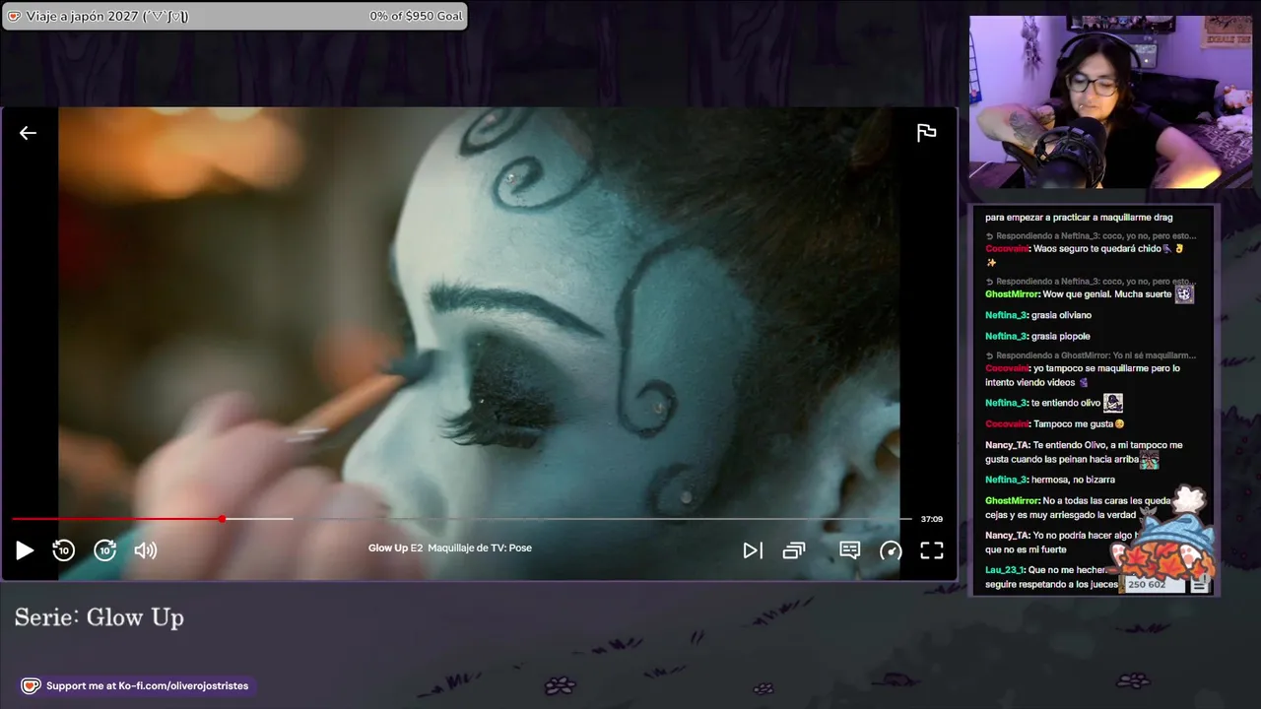Click the Serie: Glow Up caption

tap(100, 617)
